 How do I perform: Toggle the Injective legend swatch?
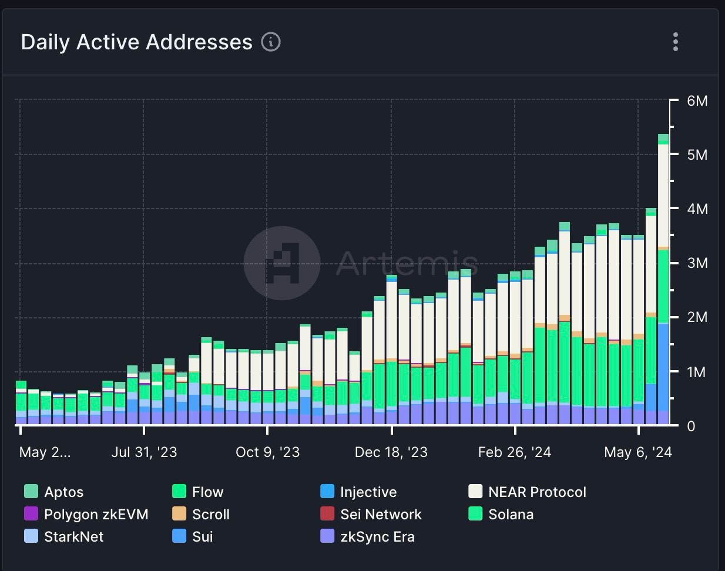327,492
